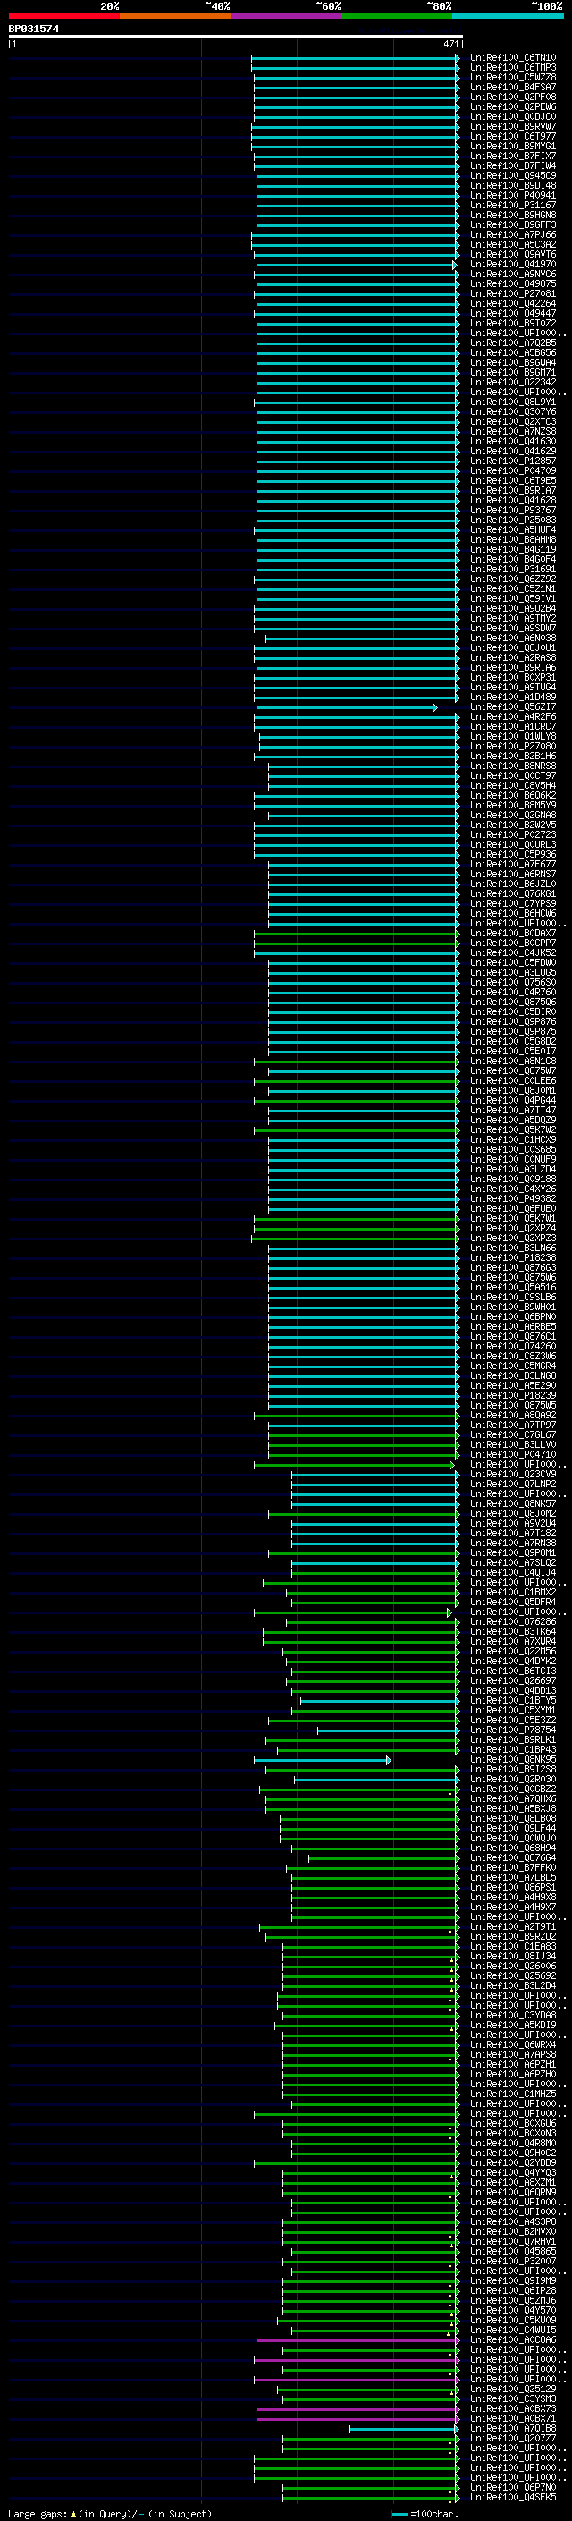Select the UniRef100_Q41970 label
The width and height of the screenshot is (572, 2521).
coord(513,264)
